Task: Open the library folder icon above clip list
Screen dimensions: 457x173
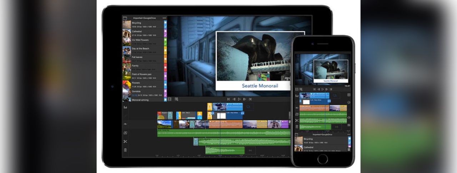Action: (x=125, y=18)
